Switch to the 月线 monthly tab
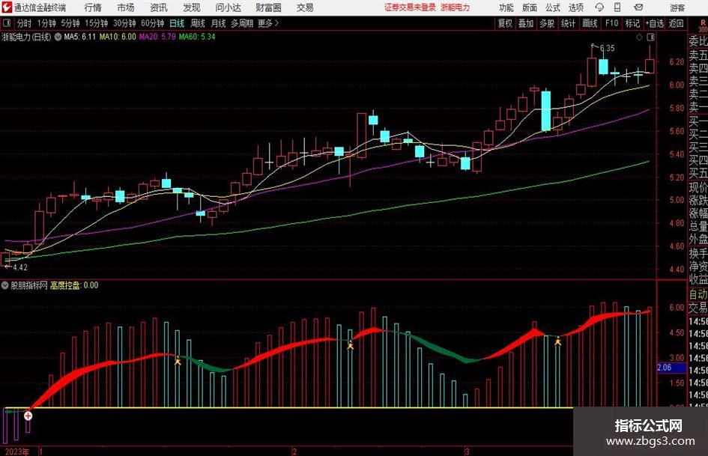The width and height of the screenshot is (708, 456). tap(218, 23)
